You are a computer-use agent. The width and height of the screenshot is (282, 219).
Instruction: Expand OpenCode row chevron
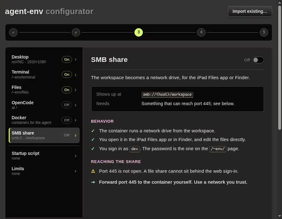pos(76,105)
